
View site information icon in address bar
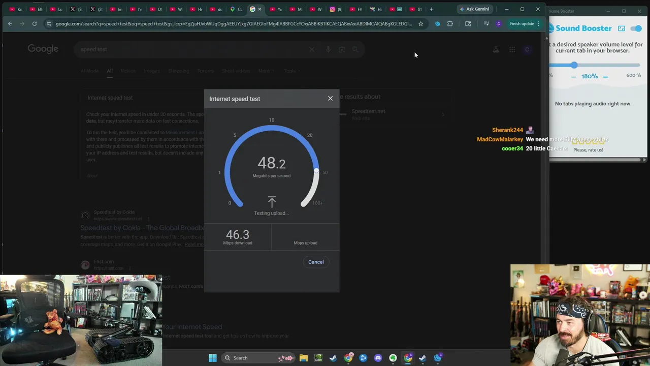49,23
